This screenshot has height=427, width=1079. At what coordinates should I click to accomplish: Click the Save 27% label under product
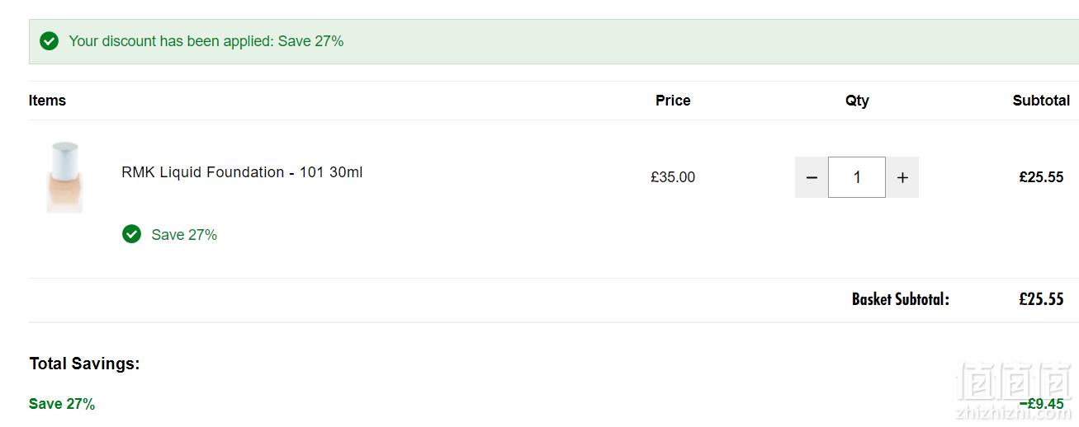tap(184, 235)
